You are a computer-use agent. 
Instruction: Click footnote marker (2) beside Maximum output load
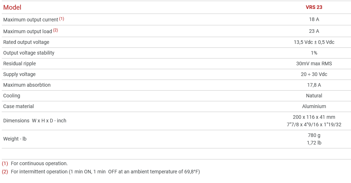point(55,30)
